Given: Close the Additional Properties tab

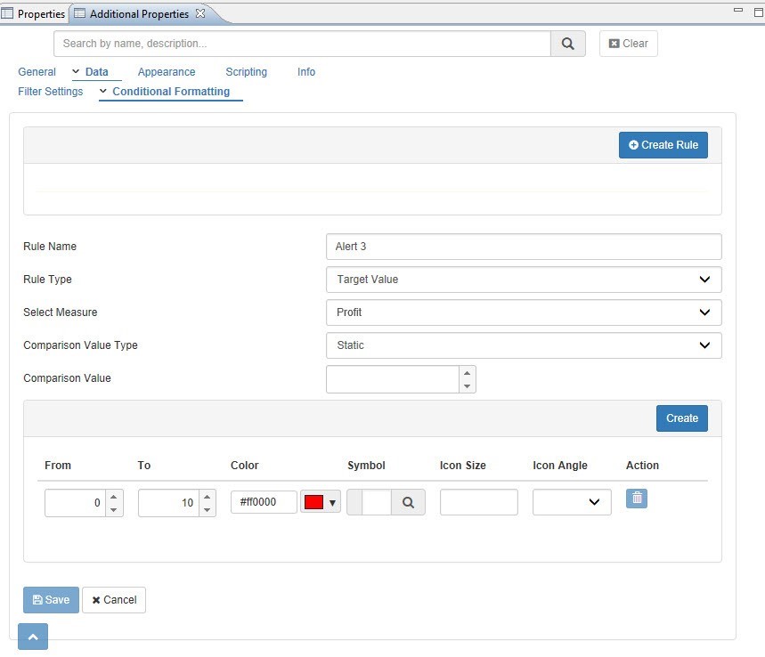Looking at the screenshot, I should click(200, 13).
